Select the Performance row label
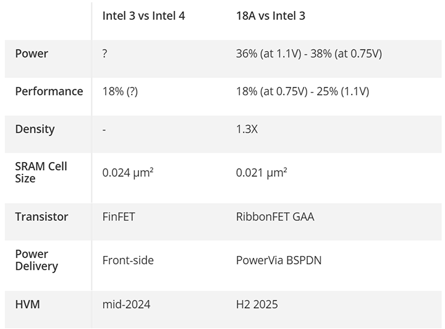Screen dimensions: 445x329 (x=49, y=92)
